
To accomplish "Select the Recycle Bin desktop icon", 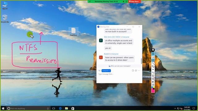I will (x=5, y=18).
